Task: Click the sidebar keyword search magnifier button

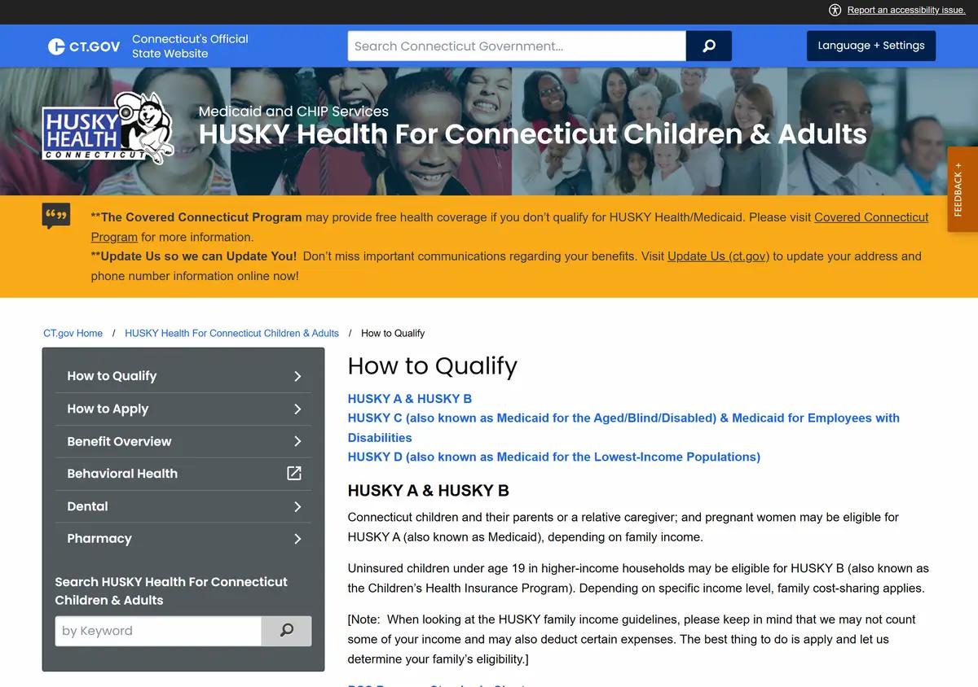Action: click(287, 631)
